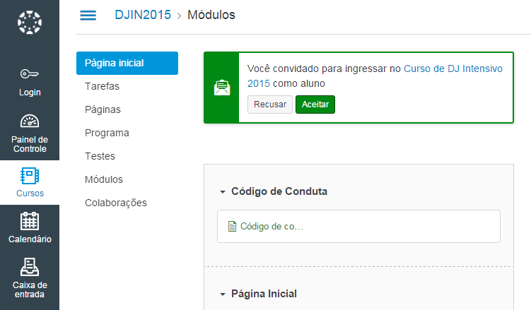Screen dimensions: 531x310
Task: Collapse the Página Inicial module
Action: point(223,294)
